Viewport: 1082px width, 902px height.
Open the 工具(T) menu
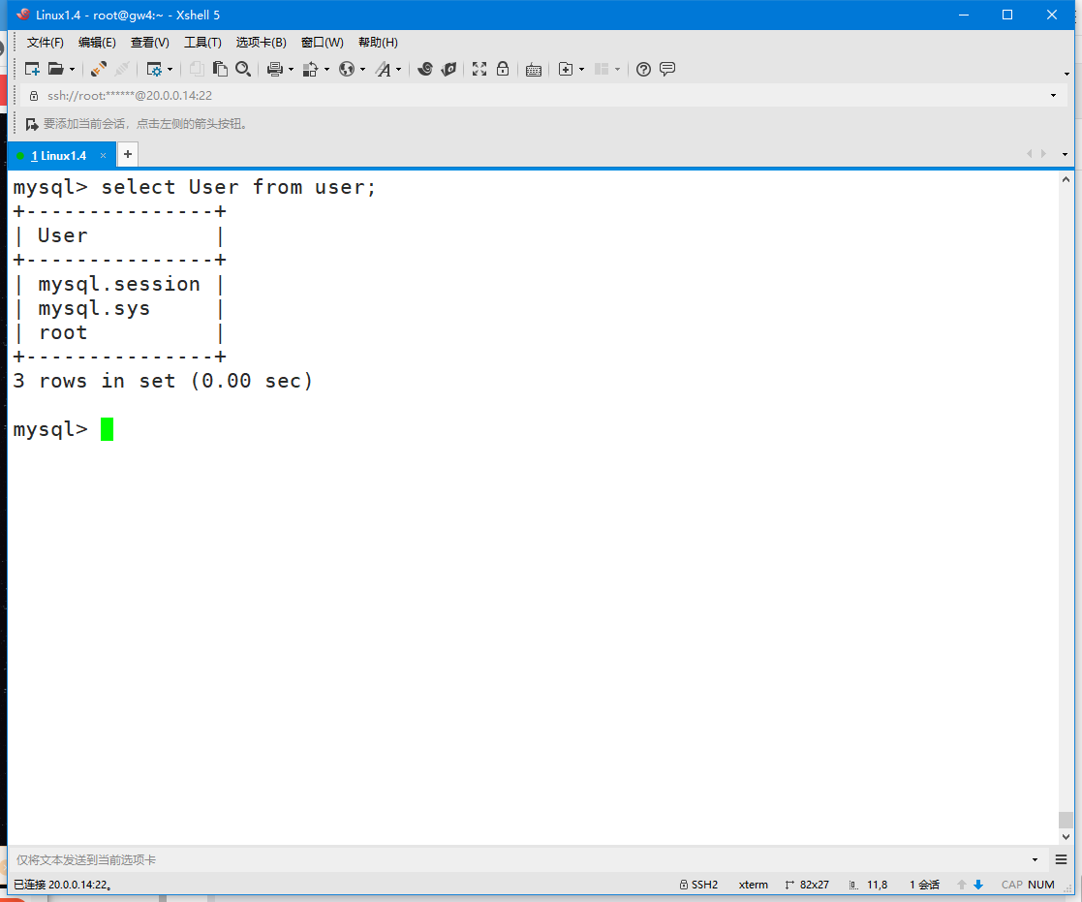click(x=202, y=42)
